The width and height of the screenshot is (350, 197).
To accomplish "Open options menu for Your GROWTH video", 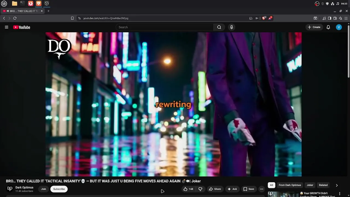I will point(340,194).
